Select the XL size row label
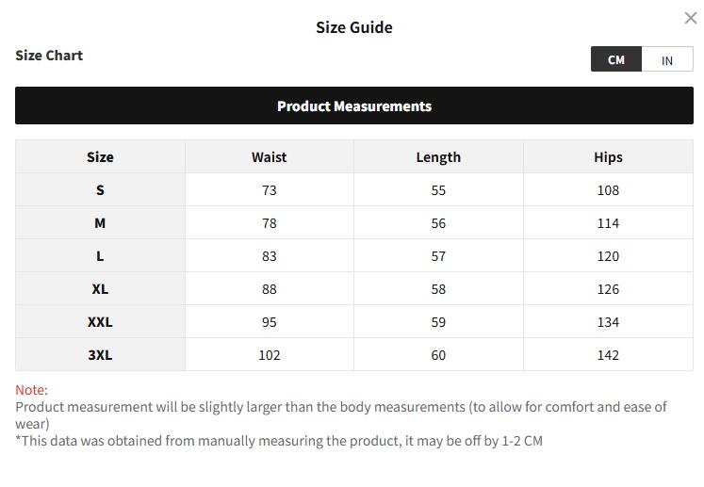 (x=100, y=288)
